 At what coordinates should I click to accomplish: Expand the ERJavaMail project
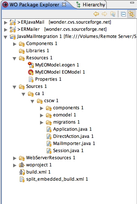pyautogui.click(x=6, y=23)
